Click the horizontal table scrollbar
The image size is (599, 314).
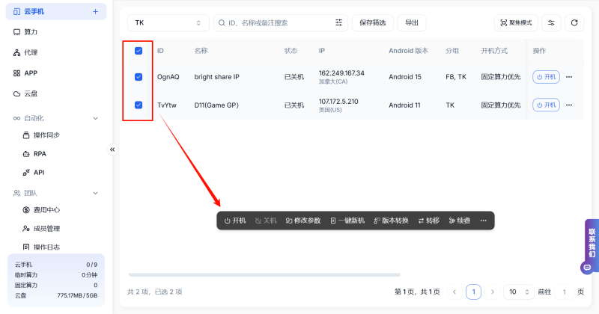coord(264,274)
